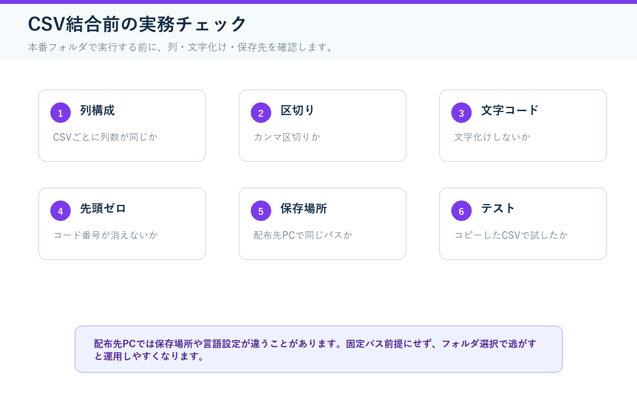637x408 pixels.
Task: Click the subtitle starting with 本番フォルダで実行する前に
Action: [181, 47]
